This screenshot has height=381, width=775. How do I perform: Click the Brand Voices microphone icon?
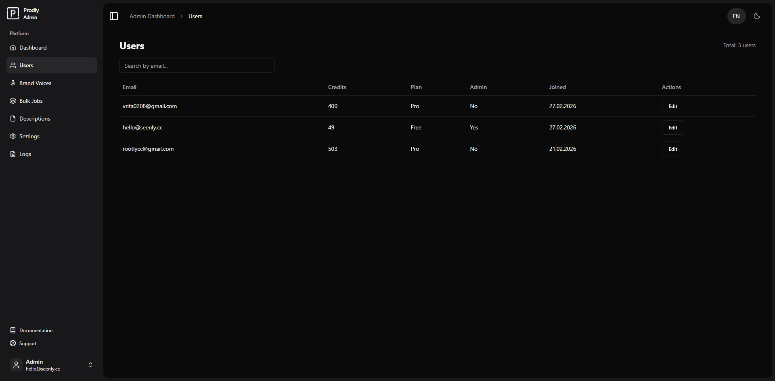(13, 83)
